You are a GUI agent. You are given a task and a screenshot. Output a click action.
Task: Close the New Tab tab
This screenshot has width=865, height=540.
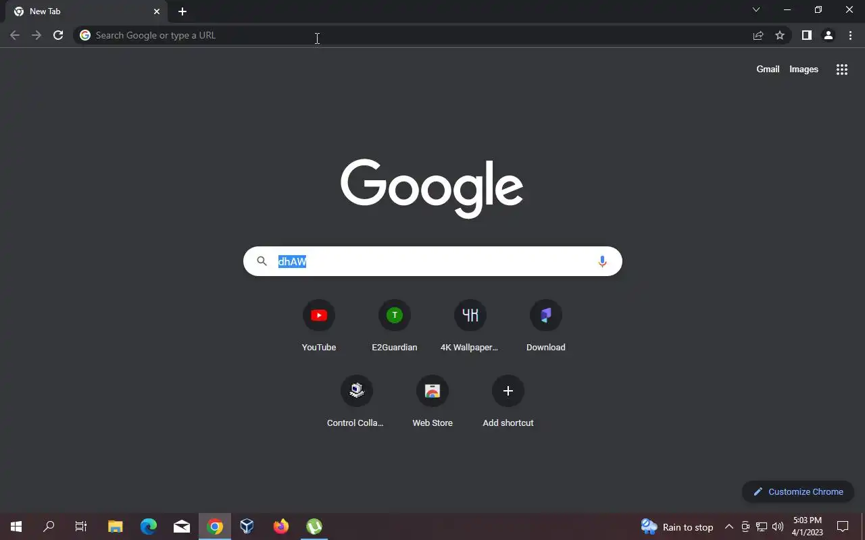[x=157, y=11]
